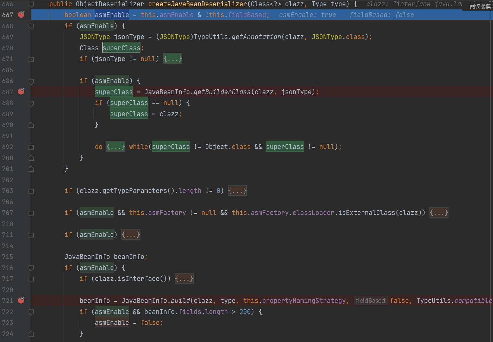Viewport: 493px width, 342px height.
Task: Collapse the if block at line 722
Action: [31, 312]
